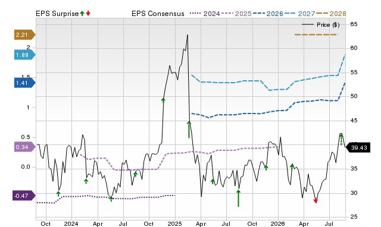Click the light blue 1.88 value tag
Image resolution: width=381 pixels, height=227 pixels.
tap(25, 55)
